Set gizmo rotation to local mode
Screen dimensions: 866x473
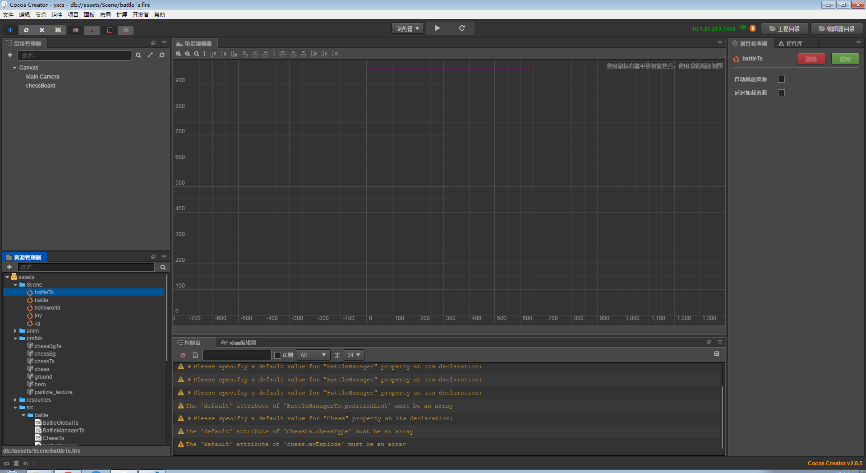[109, 30]
